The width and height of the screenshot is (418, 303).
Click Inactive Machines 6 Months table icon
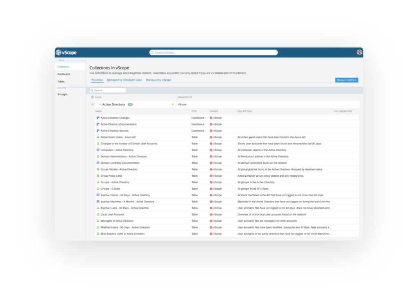(x=98, y=201)
